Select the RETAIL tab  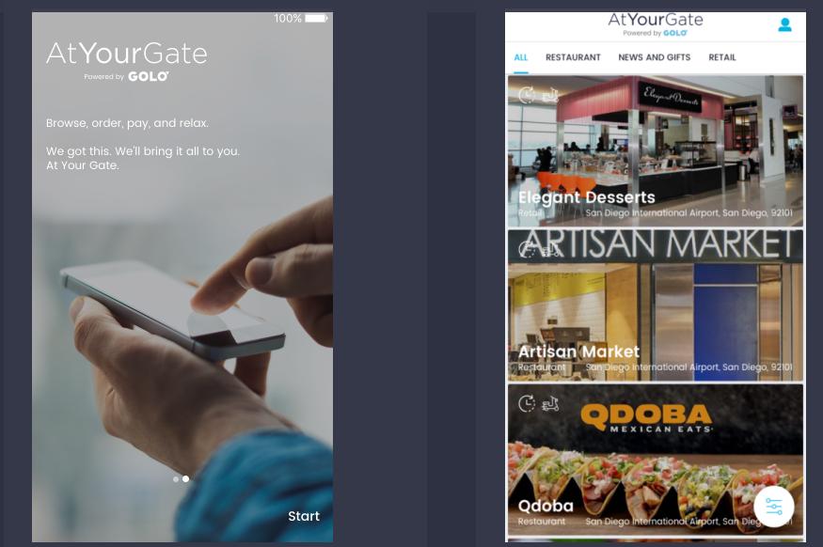point(721,57)
